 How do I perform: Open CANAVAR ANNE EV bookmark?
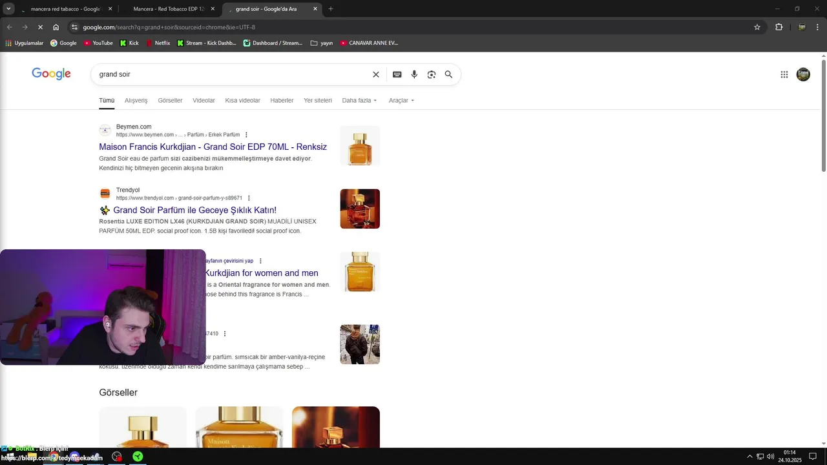pyautogui.click(x=369, y=43)
